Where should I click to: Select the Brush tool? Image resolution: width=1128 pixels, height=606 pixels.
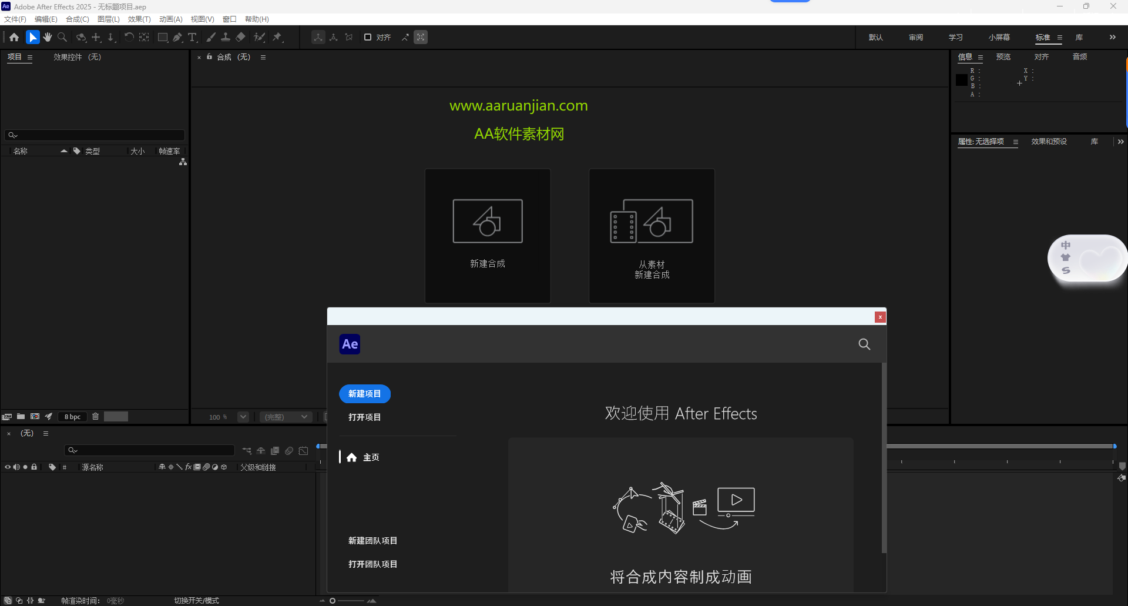[x=211, y=37]
